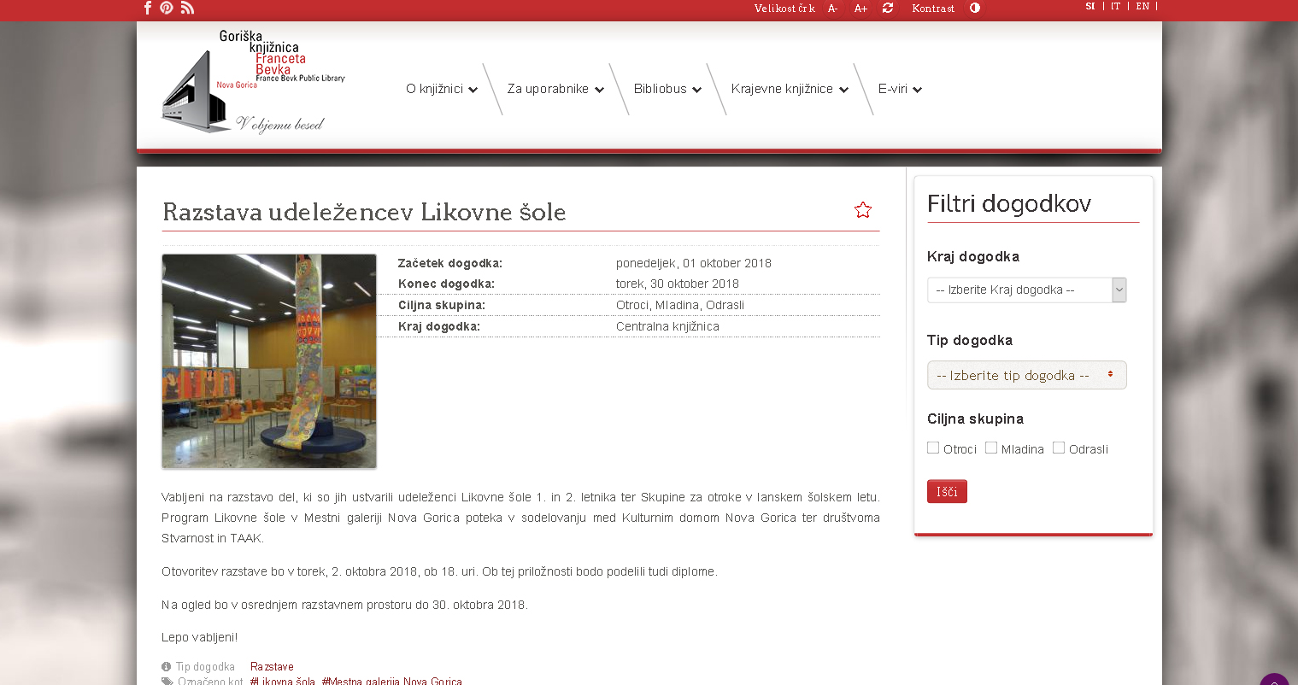Check the Mladina checkbox
The image size is (1298, 685).
(x=991, y=448)
